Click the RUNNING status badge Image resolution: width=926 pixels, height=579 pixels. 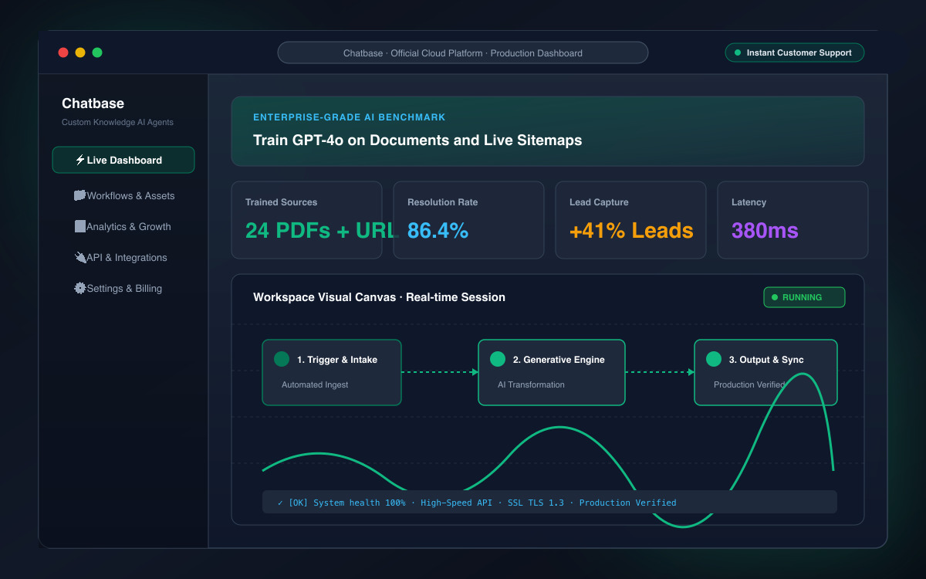pyautogui.click(x=804, y=297)
